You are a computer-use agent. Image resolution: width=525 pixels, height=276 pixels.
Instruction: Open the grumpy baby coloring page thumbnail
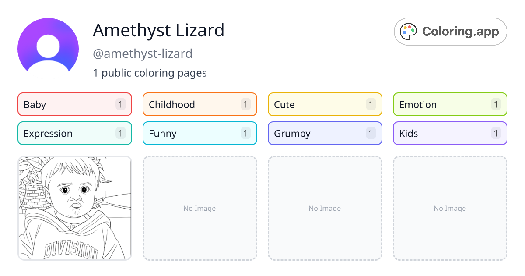point(74,208)
